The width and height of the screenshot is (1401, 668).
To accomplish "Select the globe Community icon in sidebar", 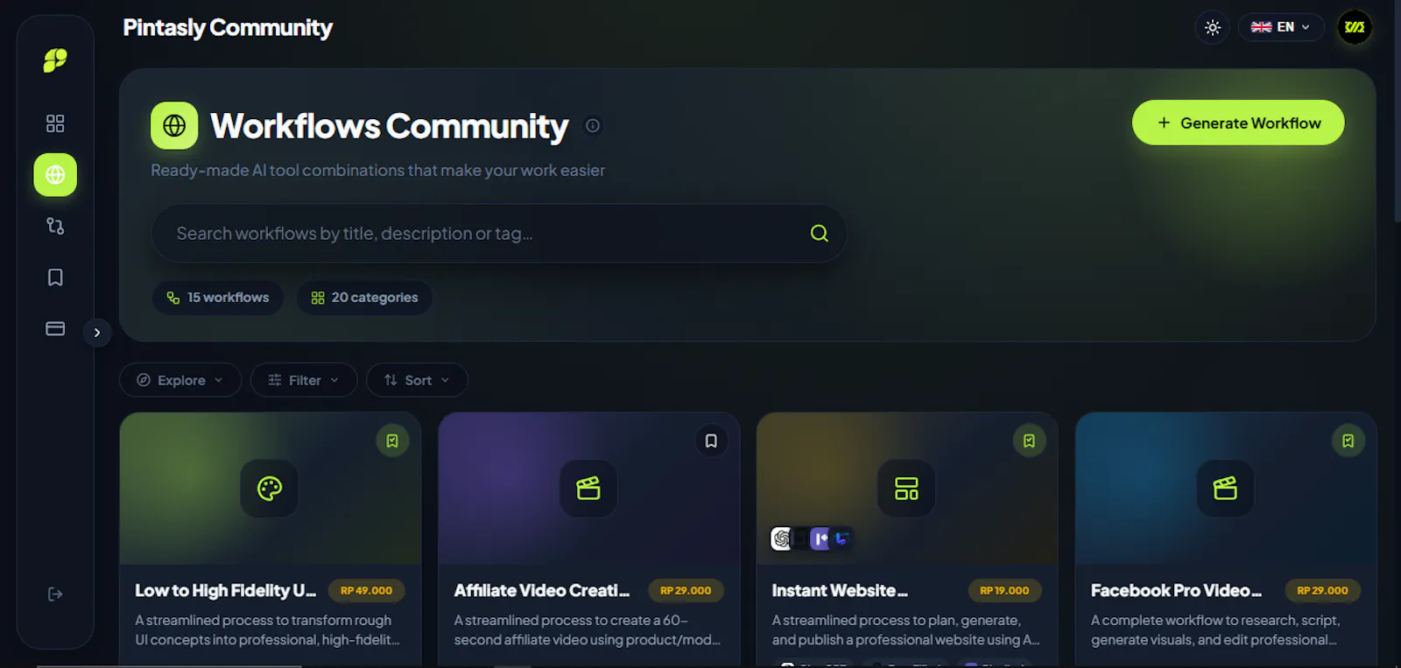I will pyautogui.click(x=55, y=175).
